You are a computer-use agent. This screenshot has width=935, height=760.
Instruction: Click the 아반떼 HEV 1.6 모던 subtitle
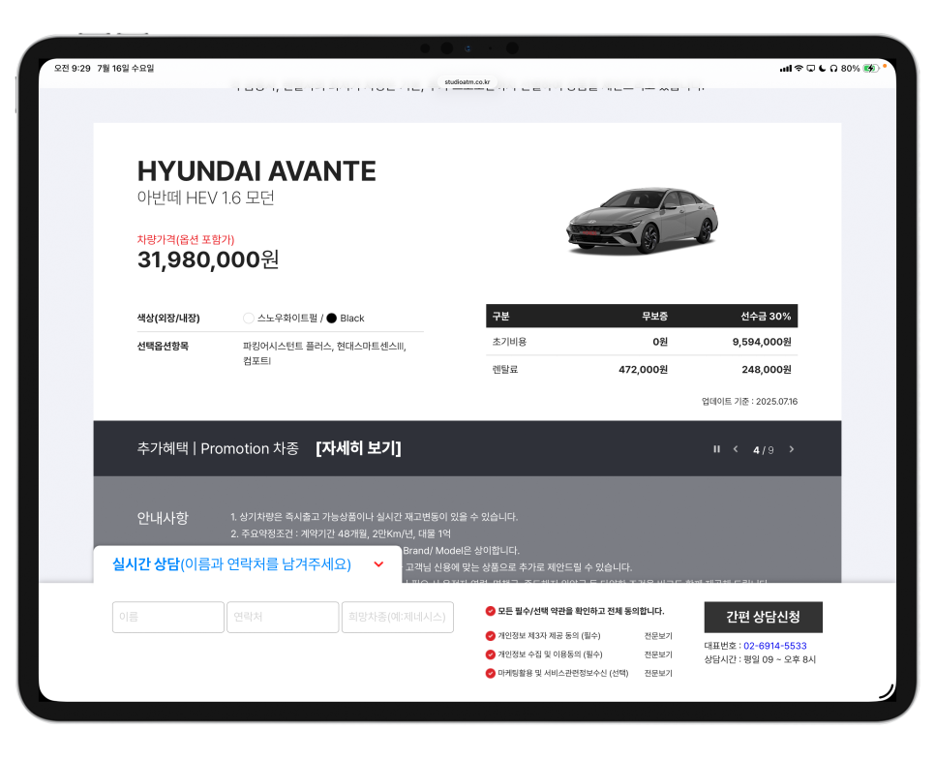tap(206, 198)
